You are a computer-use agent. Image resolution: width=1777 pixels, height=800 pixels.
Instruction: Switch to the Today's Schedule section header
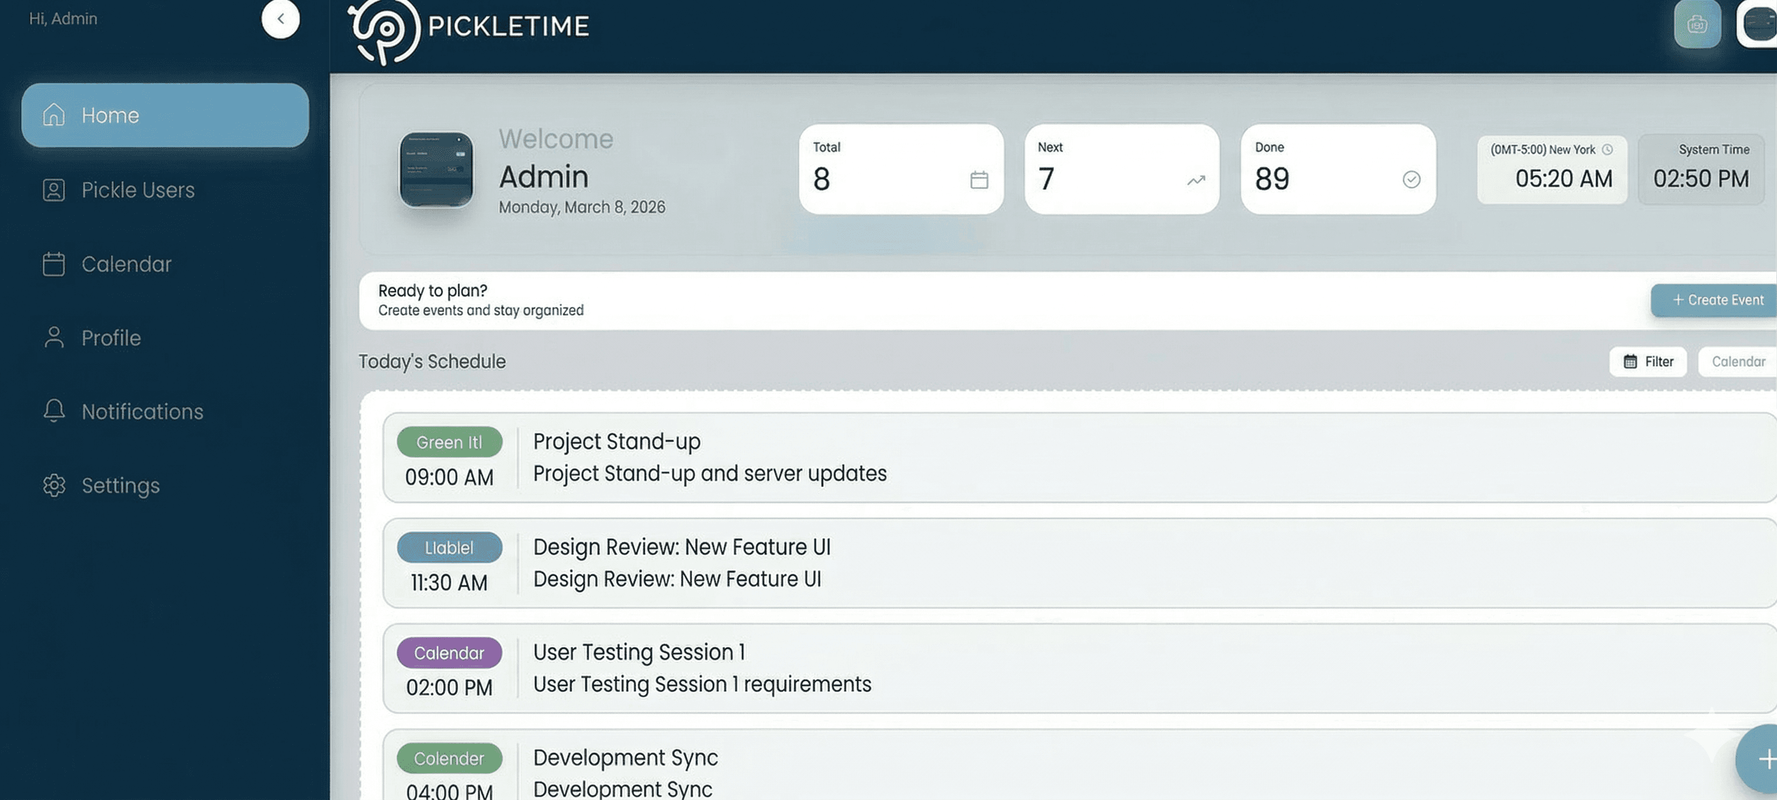pos(432,362)
